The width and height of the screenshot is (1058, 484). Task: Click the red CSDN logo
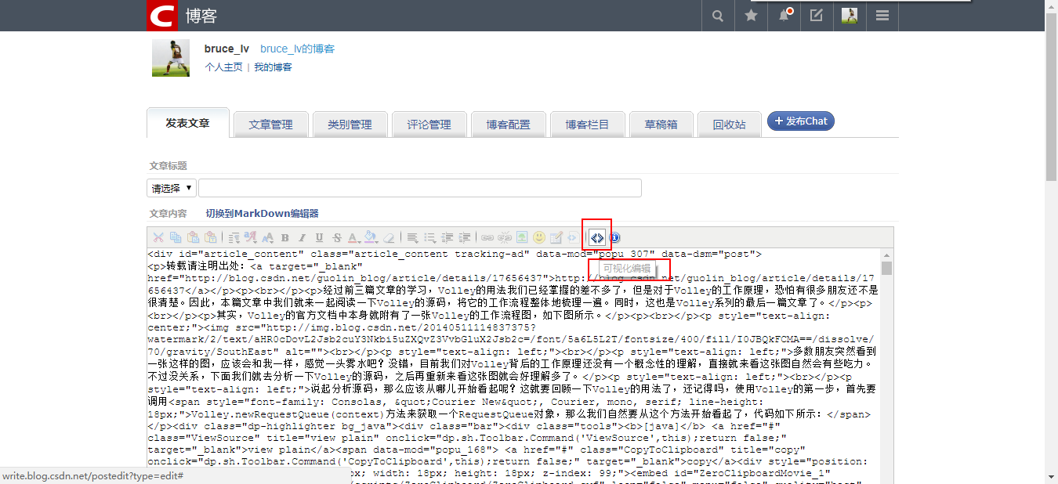coord(162,16)
